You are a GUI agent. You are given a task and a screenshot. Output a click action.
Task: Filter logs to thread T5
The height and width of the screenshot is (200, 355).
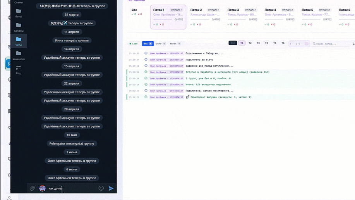coord(274,43)
